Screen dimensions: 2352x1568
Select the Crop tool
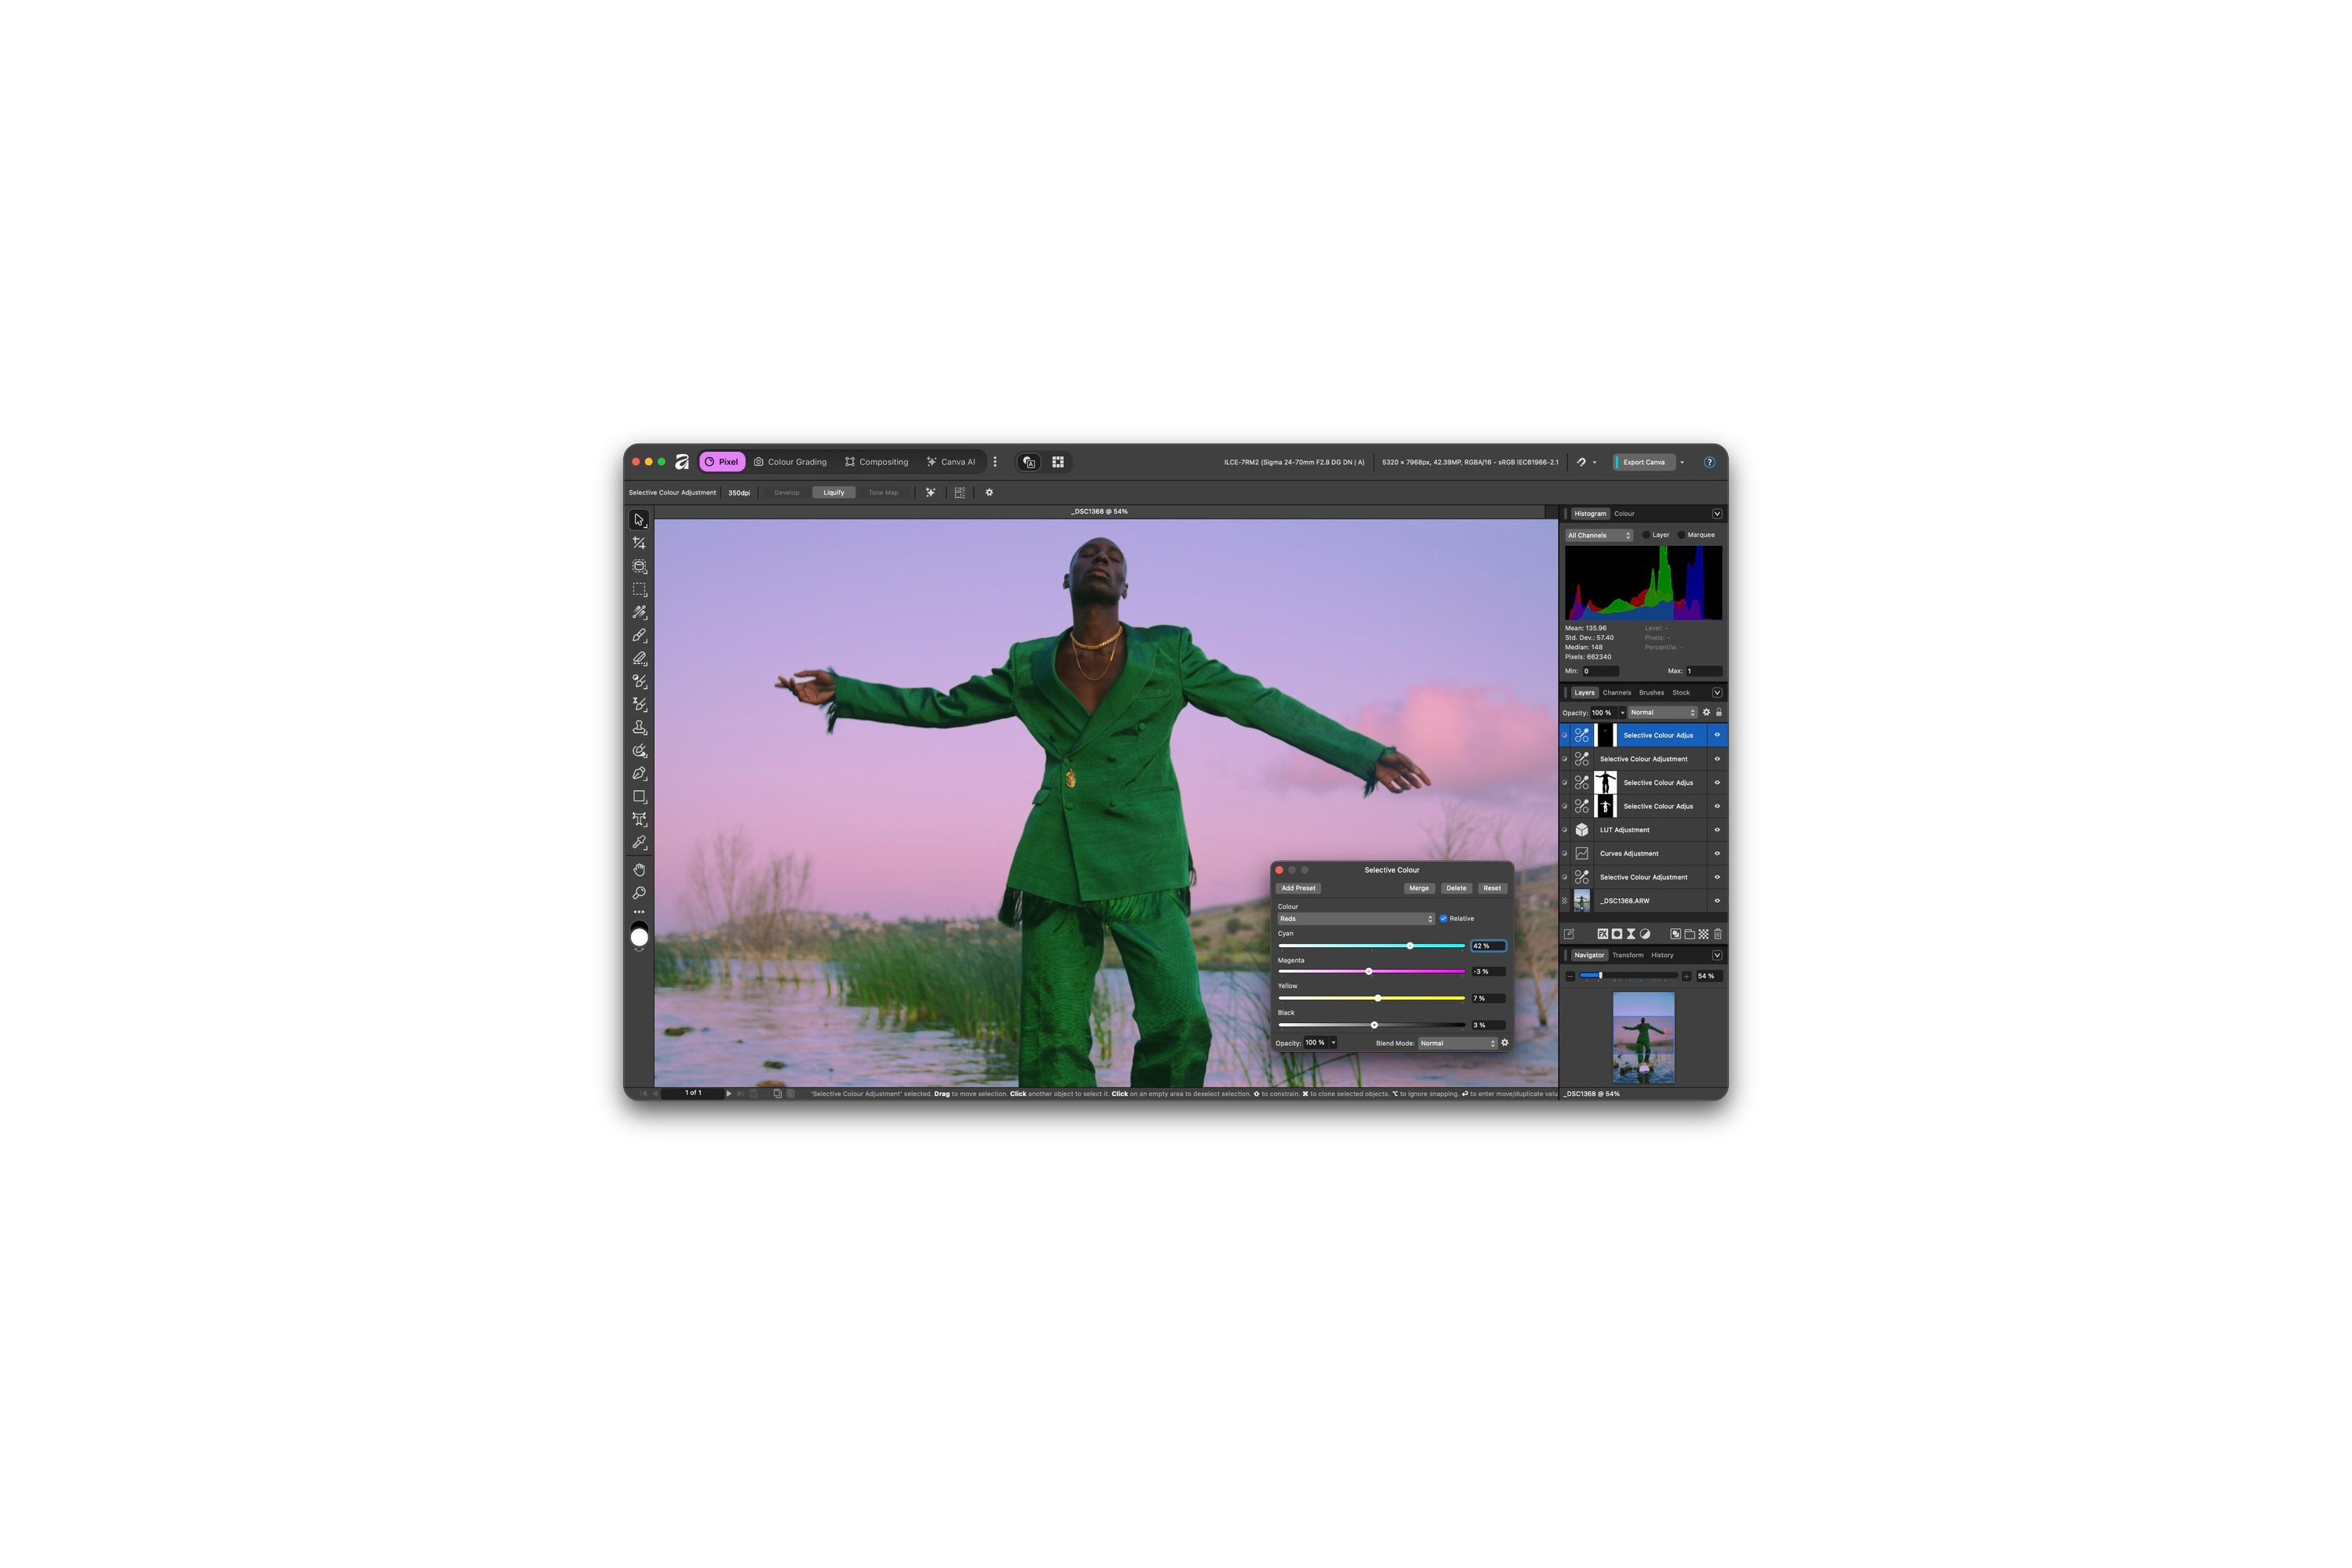(639, 543)
